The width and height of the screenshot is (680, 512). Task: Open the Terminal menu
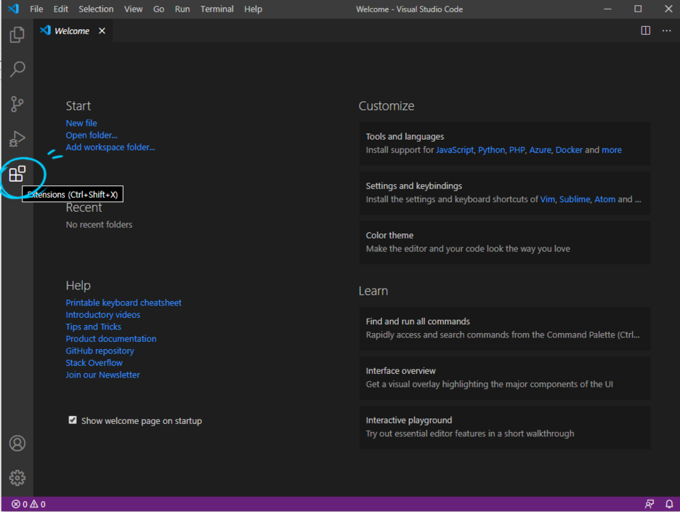[216, 9]
